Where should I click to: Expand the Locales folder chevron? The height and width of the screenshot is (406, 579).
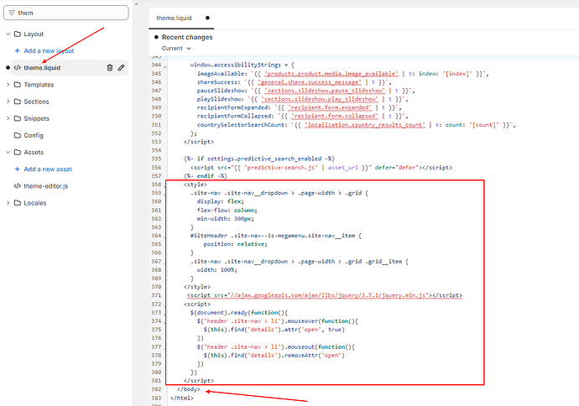coord(8,203)
